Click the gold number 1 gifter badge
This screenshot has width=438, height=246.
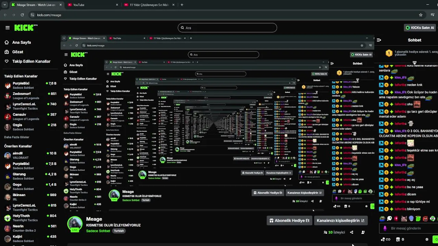pos(389,53)
